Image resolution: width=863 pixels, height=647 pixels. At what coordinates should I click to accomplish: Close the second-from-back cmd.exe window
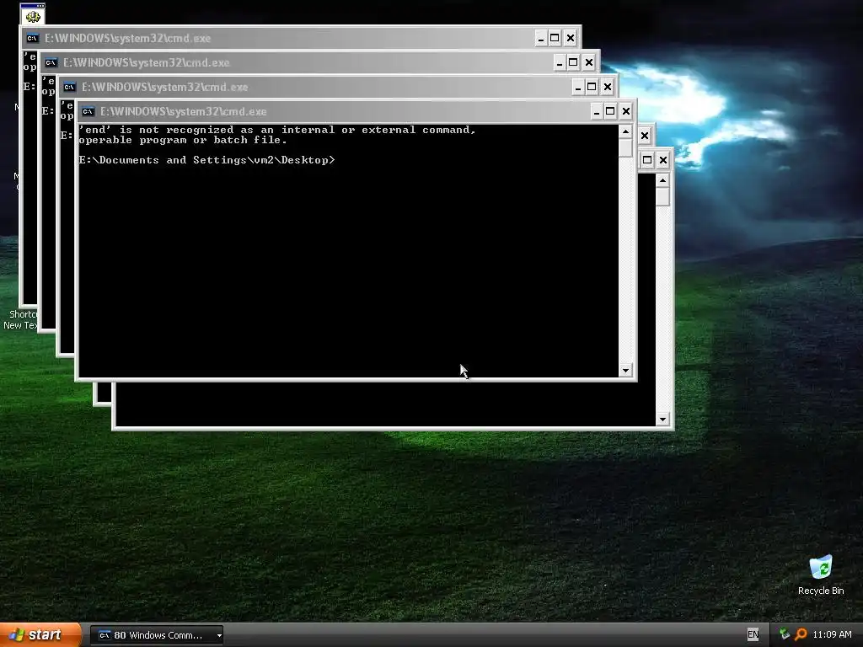(589, 62)
